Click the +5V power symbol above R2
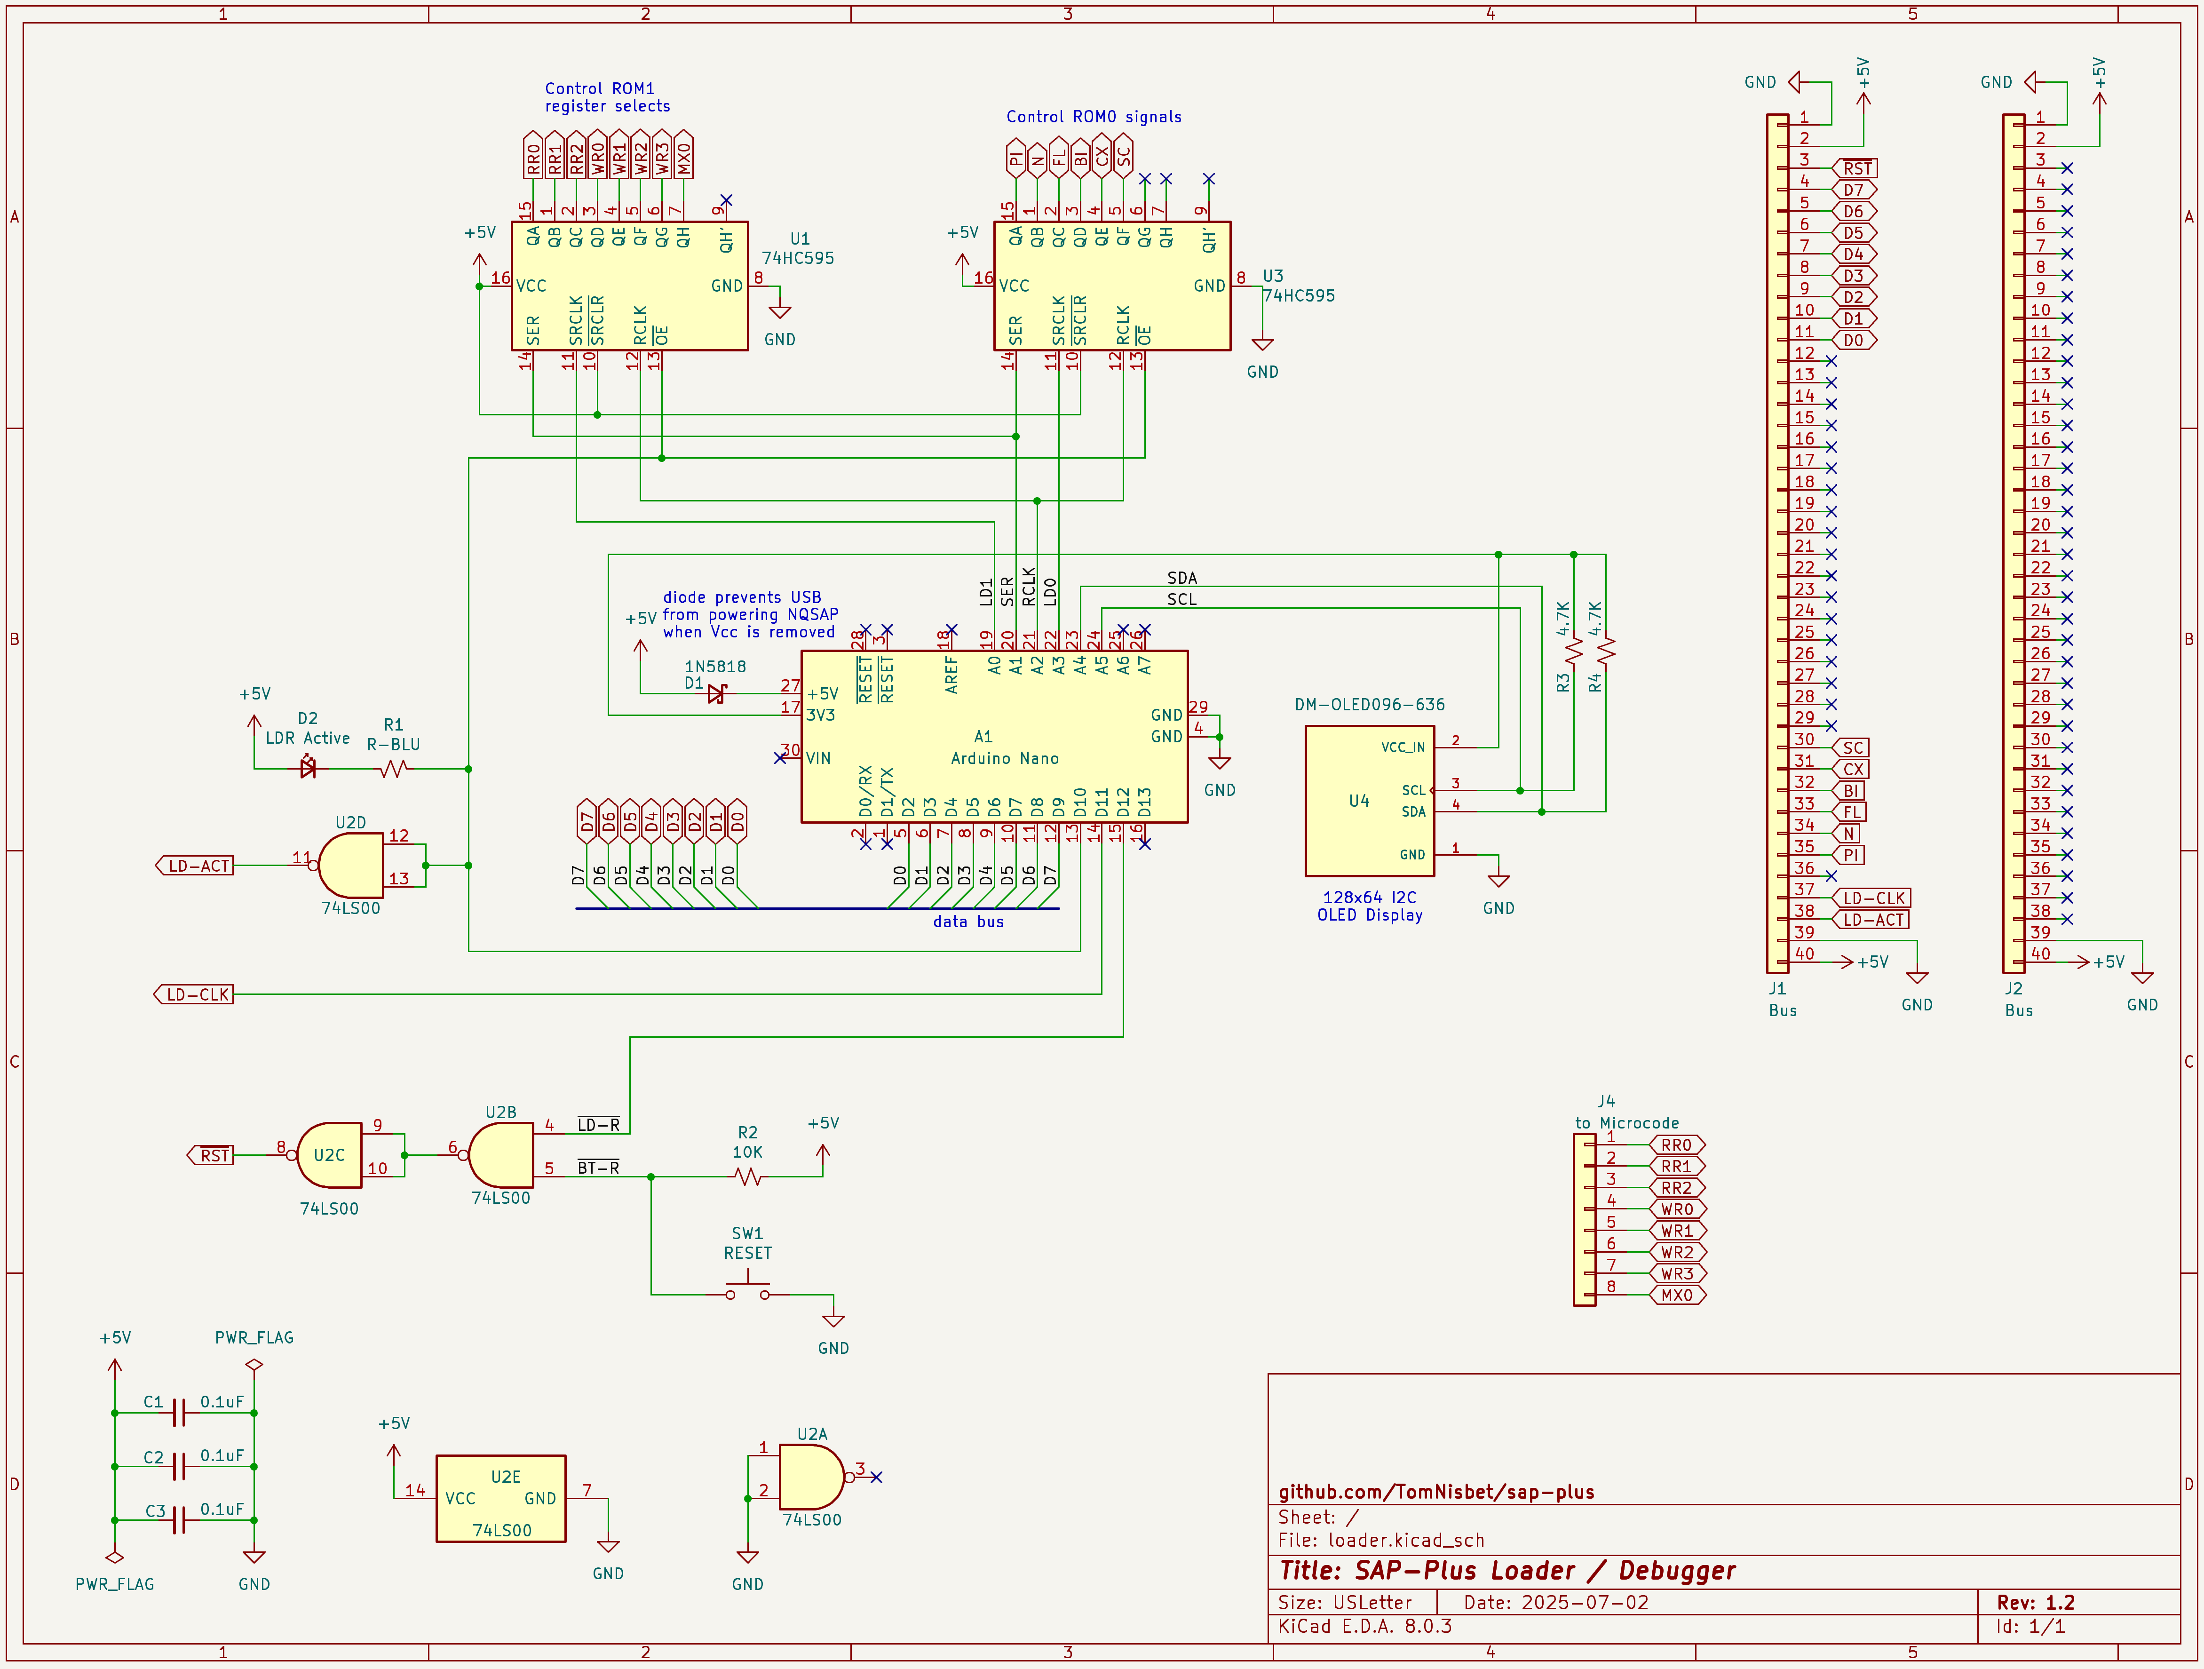 pos(823,1154)
